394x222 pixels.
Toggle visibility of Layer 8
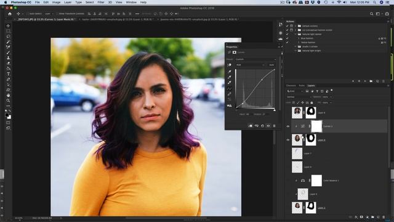pos(288,140)
